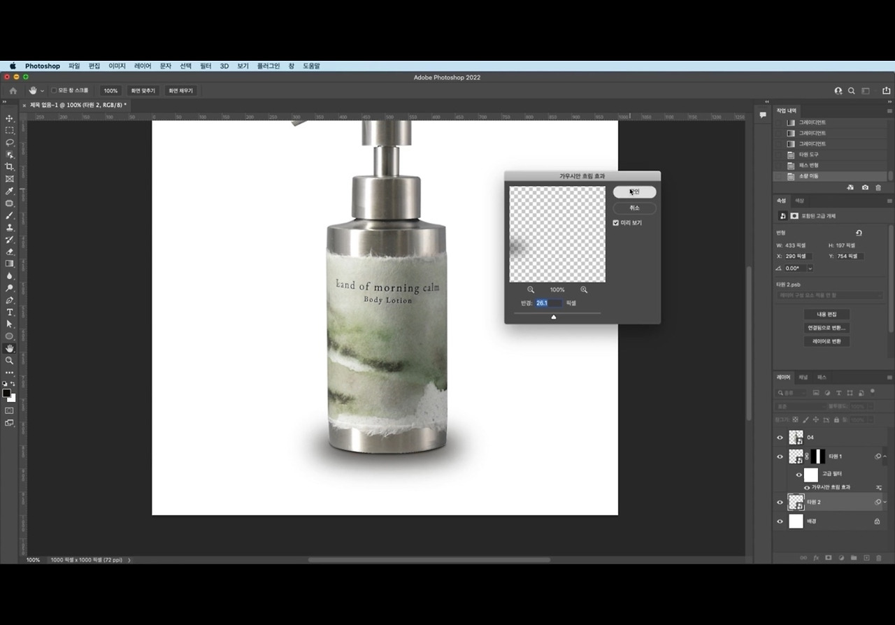The width and height of the screenshot is (895, 625).
Task: Hide the 타원 1 layer eye
Action: 780,457
